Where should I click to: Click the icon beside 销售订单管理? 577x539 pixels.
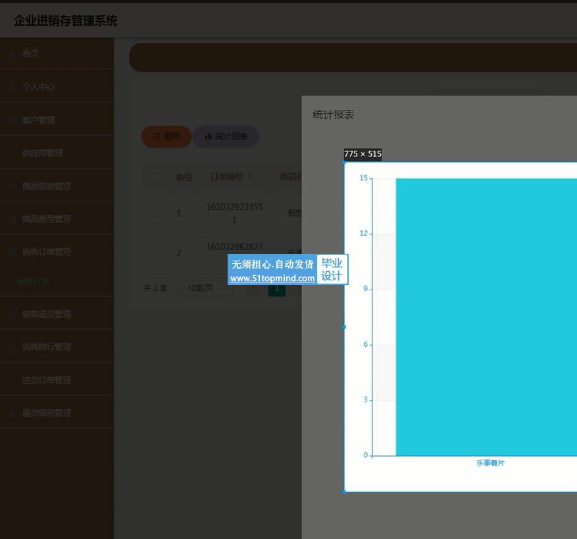[13, 252]
